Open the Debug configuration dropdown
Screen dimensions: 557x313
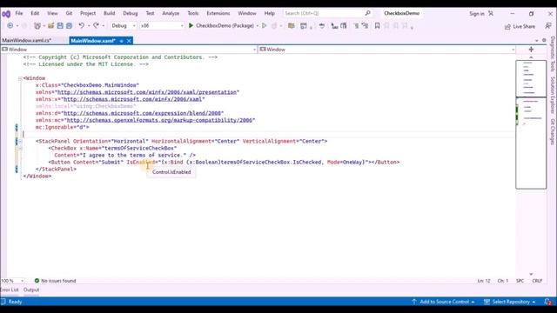point(123,26)
